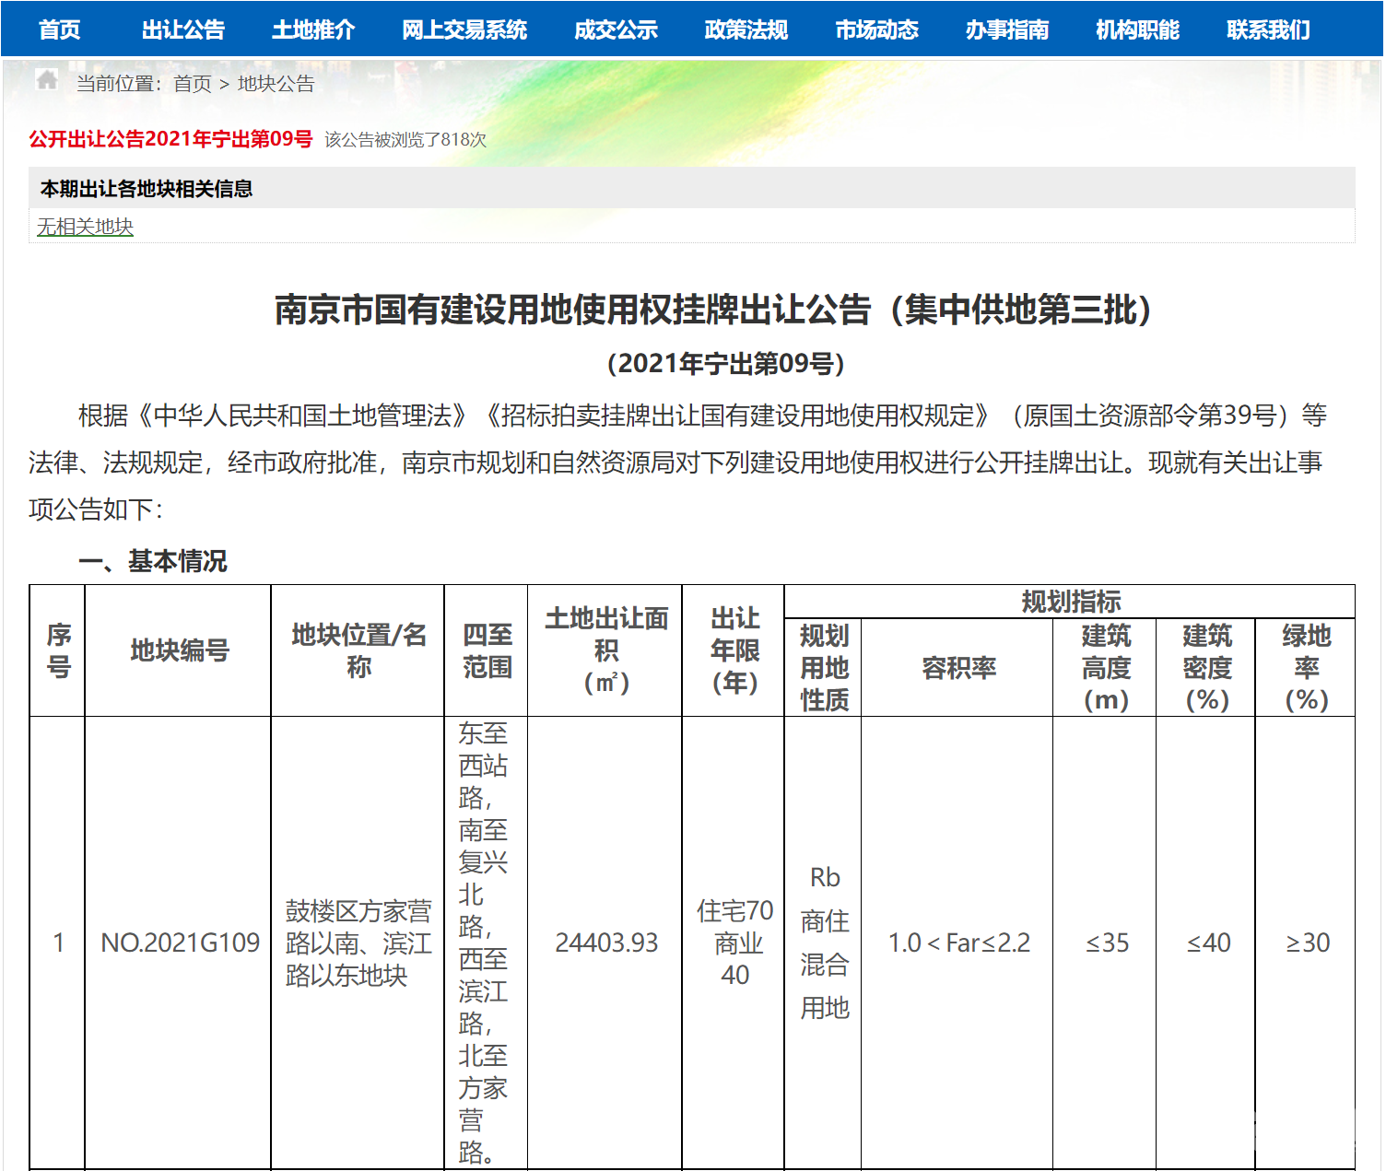Click the 规划指标 table header

click(1069, 603)
